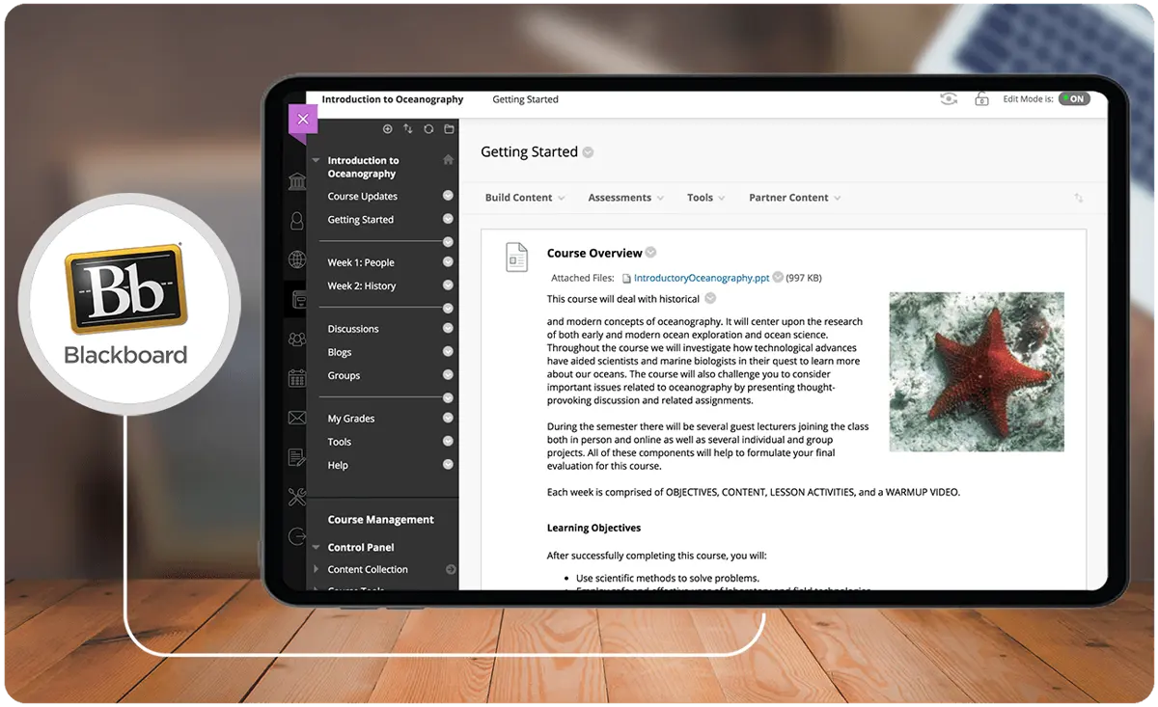Screen dimensions: 1158x707
Task: Open the course menu folder view icon
Action: 449,129
